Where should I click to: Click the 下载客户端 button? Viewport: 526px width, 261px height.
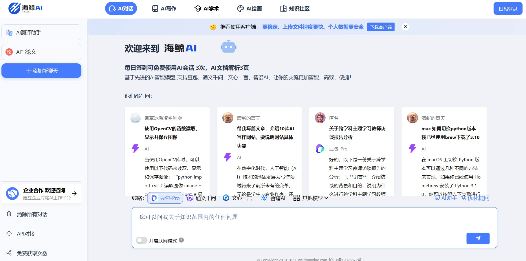click(381, 27)
